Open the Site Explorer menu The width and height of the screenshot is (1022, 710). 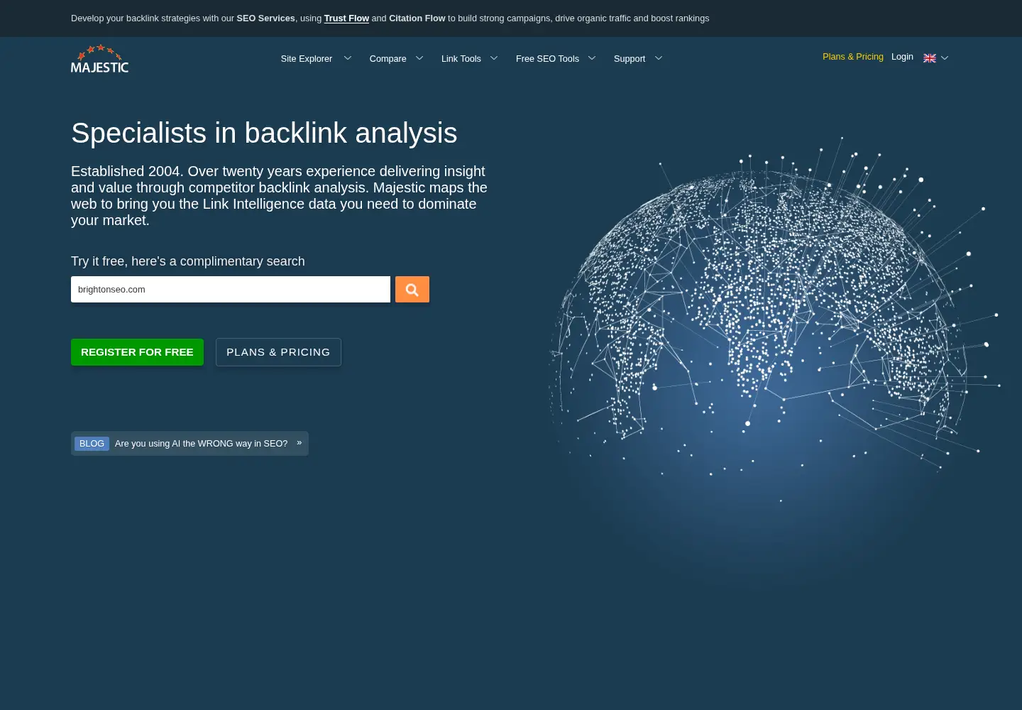(307, 59)
